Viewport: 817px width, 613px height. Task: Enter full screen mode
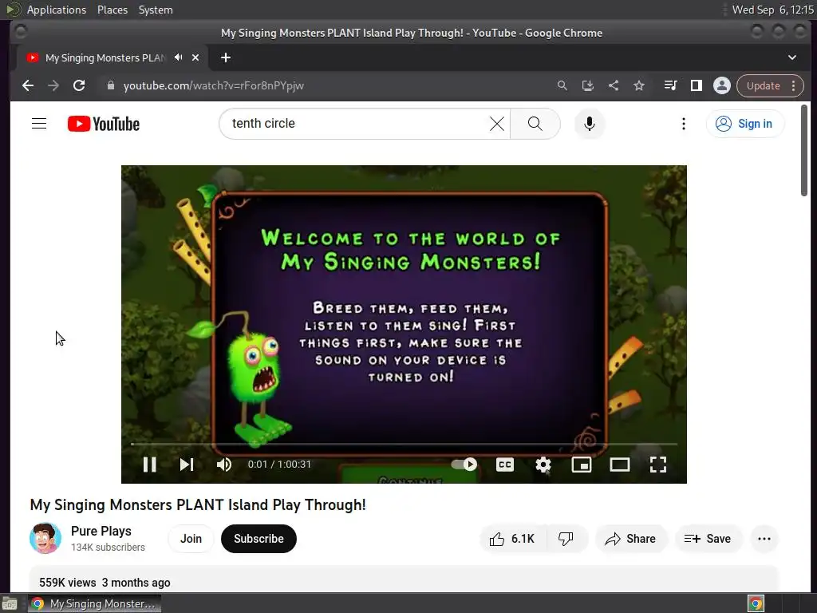pyautogui.click(x=658, y=465)
